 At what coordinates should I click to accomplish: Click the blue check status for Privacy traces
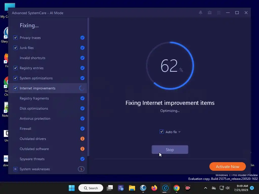click(x=82, y=38)
